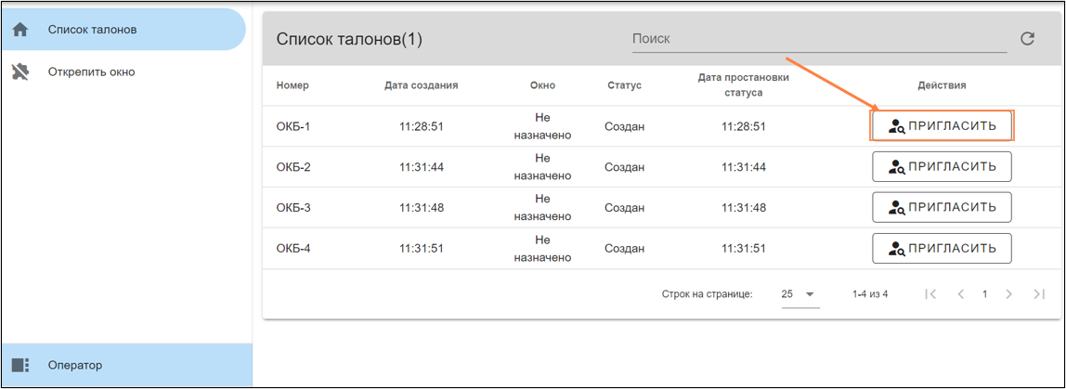The image size is (1066, 389).
Task: Click the unpin icon next to Открепить окно
Action: tap(20, 71)
